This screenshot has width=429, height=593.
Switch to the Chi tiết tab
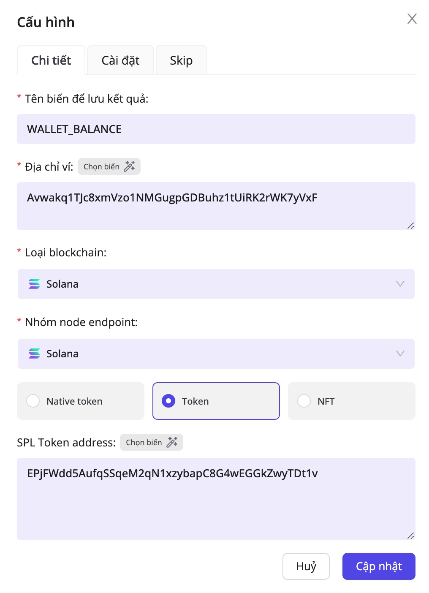tap(51, 60)
